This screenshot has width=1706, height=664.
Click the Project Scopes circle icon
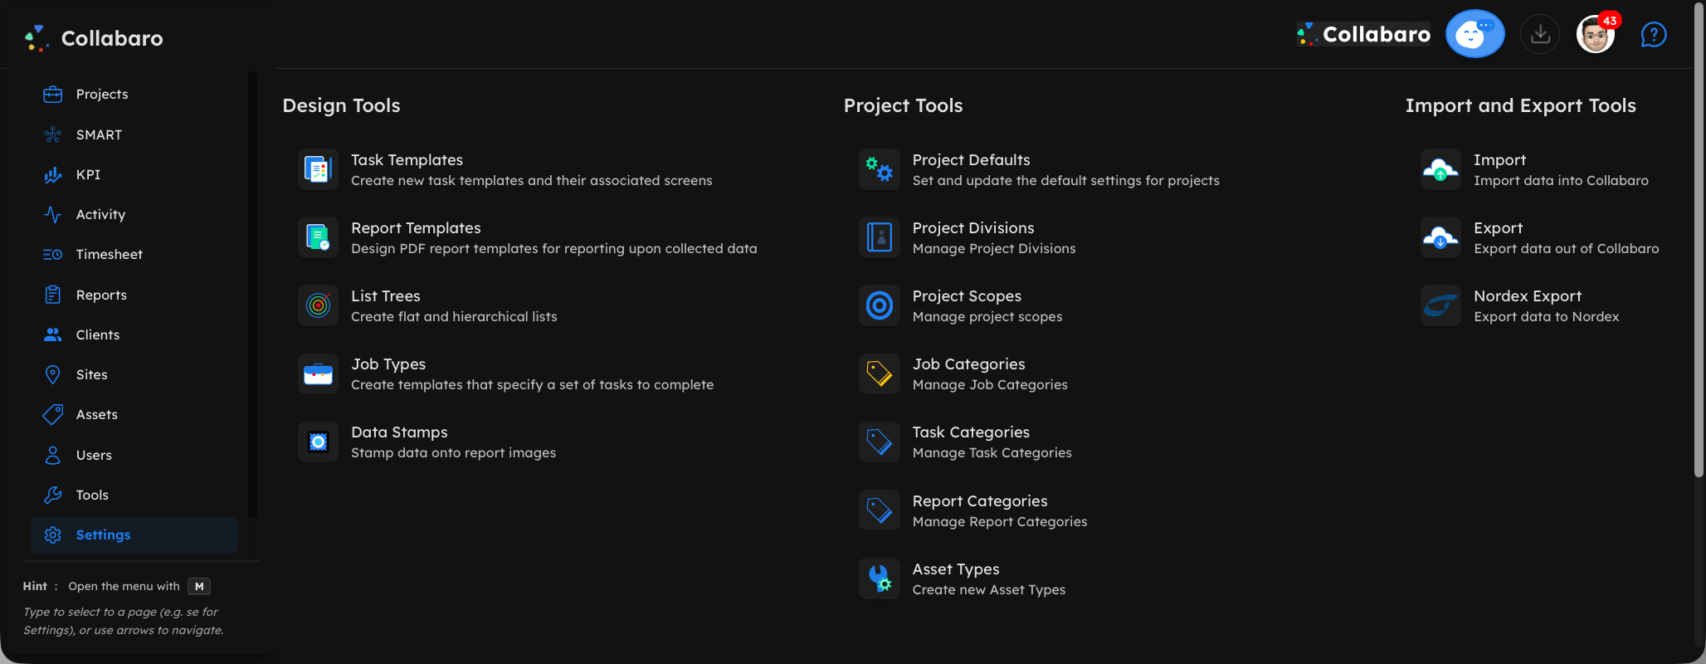pyautogui.click(x=880, y=305)
